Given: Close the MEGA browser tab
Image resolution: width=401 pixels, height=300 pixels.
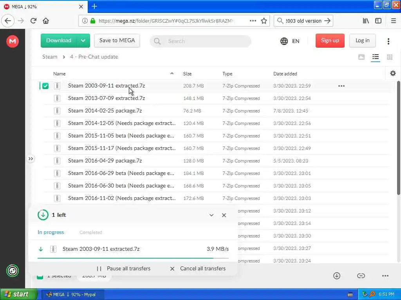Looking at the screenshot, I should (x=81, y=7).
